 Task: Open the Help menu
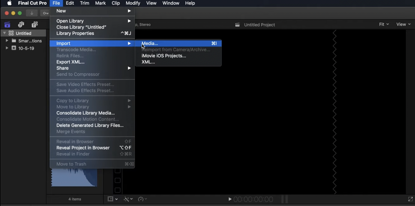pos(190,3)
